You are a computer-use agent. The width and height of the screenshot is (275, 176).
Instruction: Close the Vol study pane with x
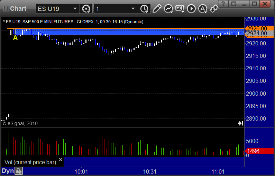pyautogui.click(x=61, y=159)
